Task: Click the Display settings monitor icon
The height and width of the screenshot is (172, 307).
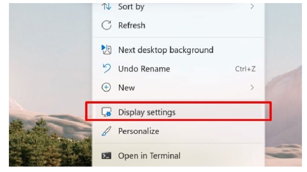Action: (106, 112)
